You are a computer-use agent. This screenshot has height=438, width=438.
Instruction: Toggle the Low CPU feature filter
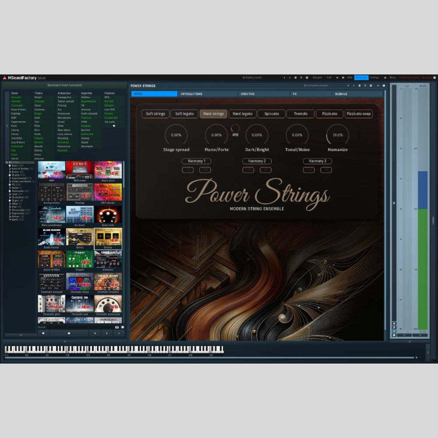[x=109, y=109]
